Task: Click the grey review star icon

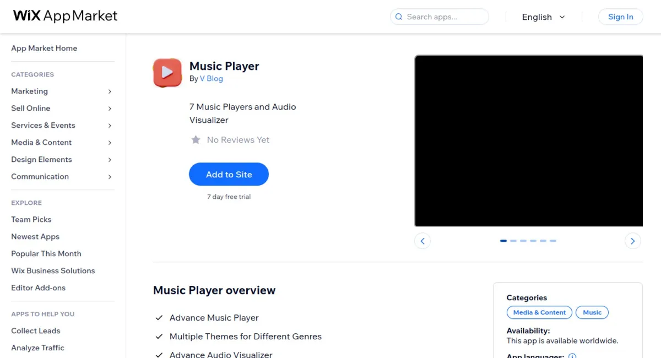Action: tap(196, 140)
